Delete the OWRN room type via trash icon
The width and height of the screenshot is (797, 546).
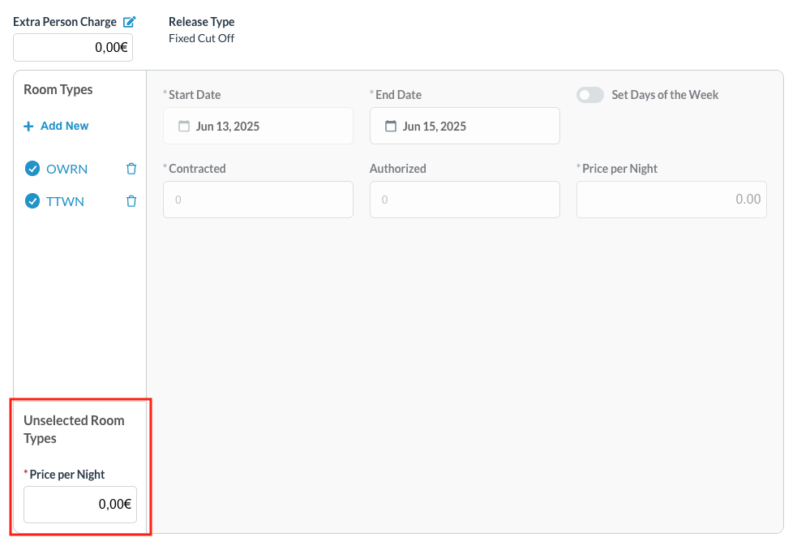coord(131,168)
